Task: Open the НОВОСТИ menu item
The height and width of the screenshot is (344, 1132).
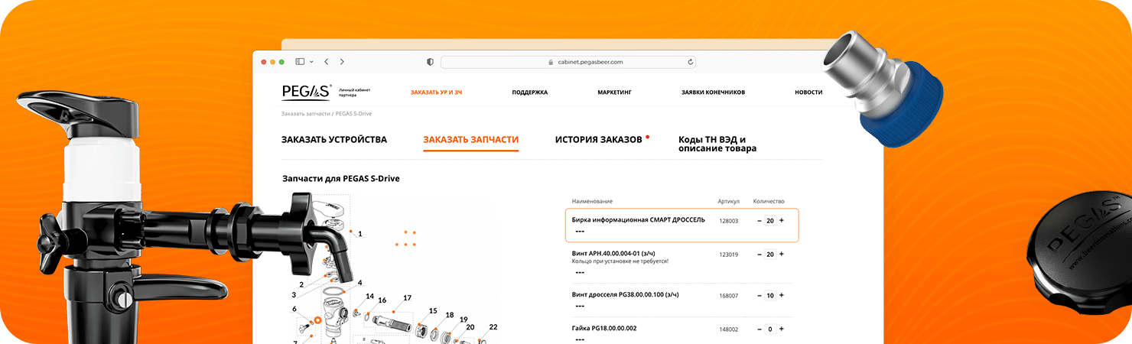Action: pyautogui.click(x=808, y=92)
